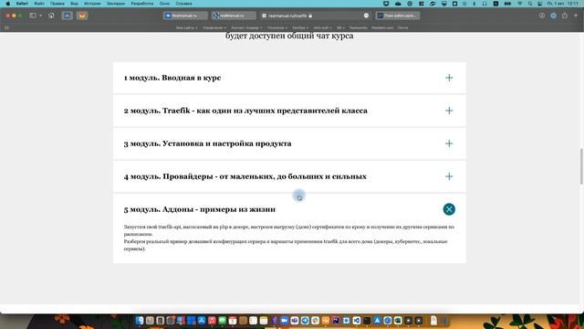Open the 'Окно' menu
This screenshot has width=584, height=329.
pos(164,4)
